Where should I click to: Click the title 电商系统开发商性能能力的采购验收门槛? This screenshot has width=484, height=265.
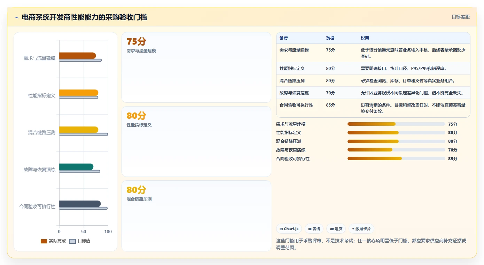[84, 17]
